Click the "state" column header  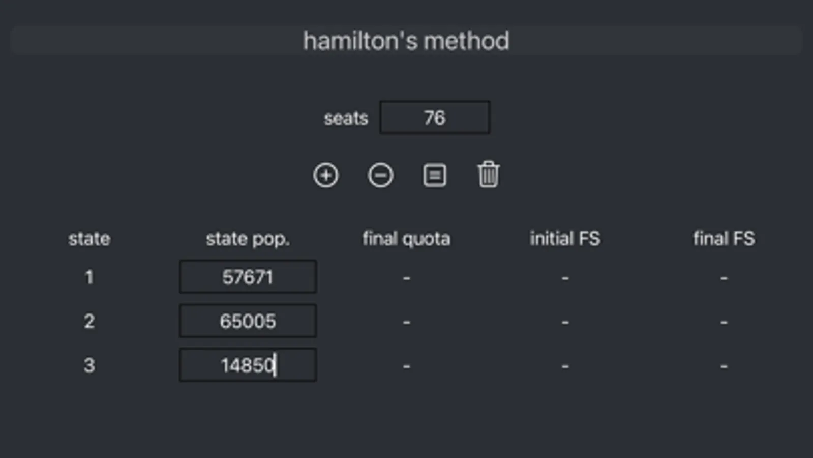(89, 239)
